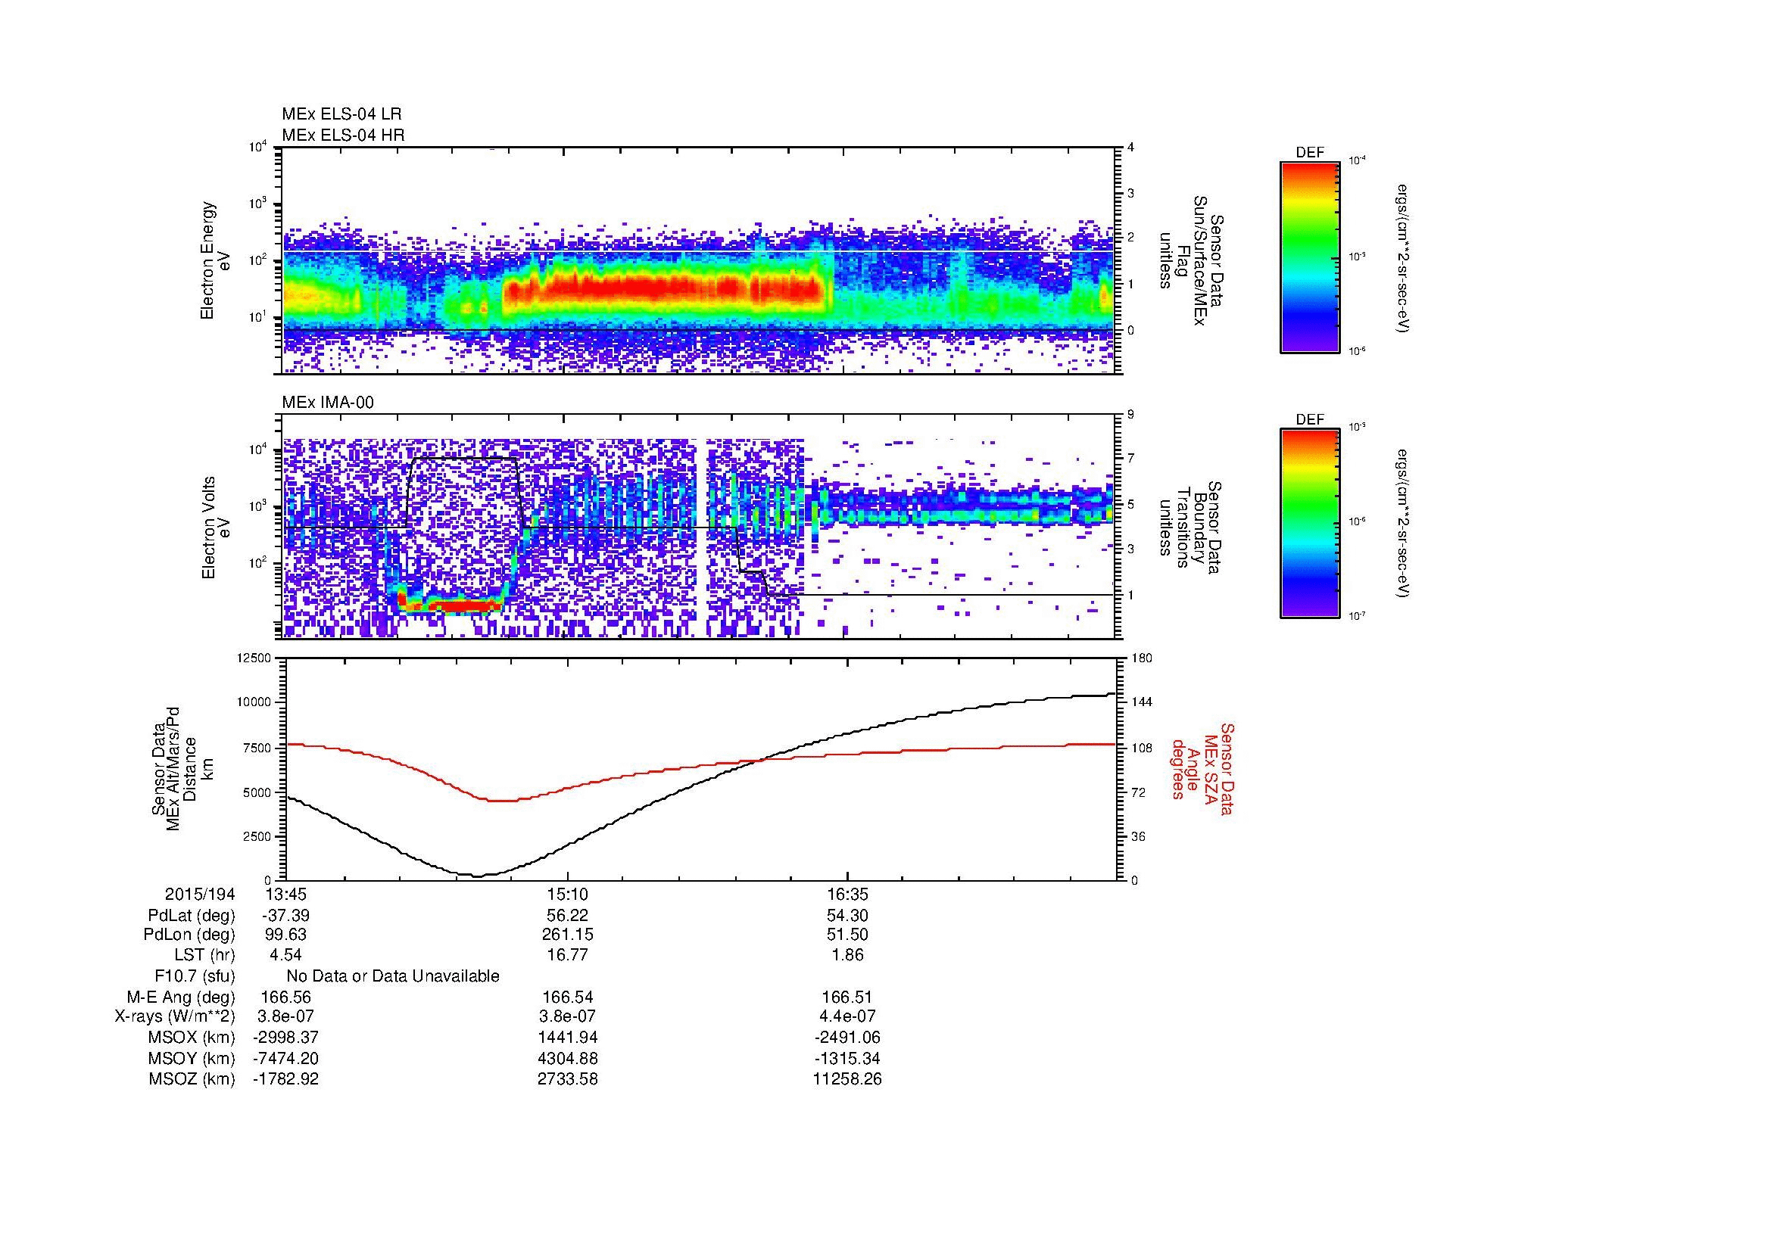Click LST value 1.86

[x=847, y=955]
